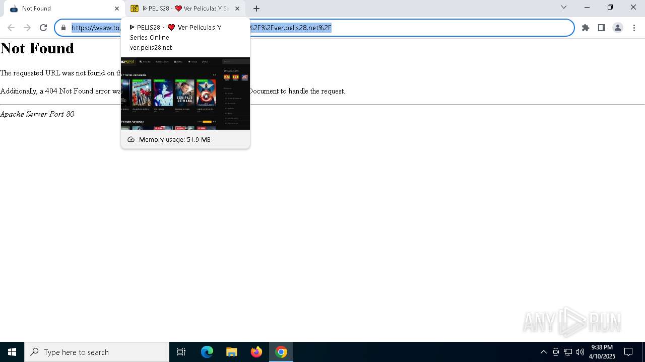Viewport: 645px width, 362px height.
Task: Click the Not Found tab favicon
Action: coord(14,9)
